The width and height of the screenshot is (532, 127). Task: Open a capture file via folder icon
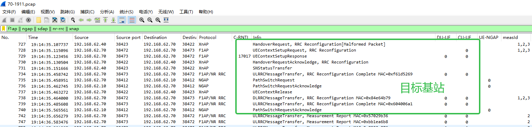[38, 20]
